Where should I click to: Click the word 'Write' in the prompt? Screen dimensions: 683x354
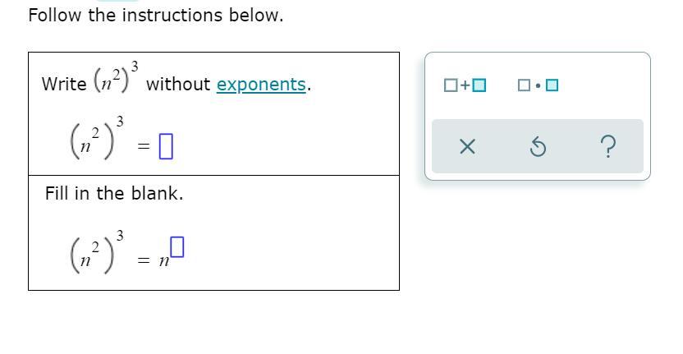(63, 85)
